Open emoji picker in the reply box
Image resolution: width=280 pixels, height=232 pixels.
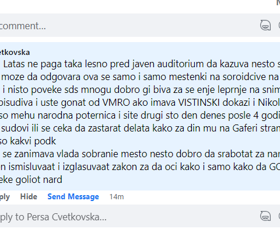279,216
